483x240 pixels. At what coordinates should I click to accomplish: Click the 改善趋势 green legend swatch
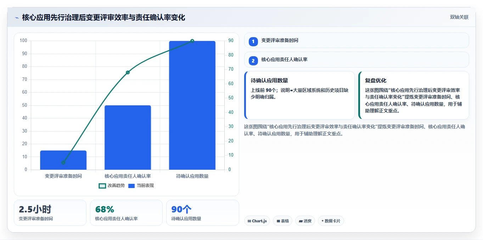coord(102,186)
